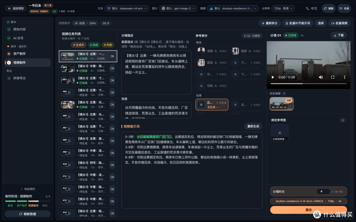Click 重新拆分 button
This screenshot has width=356, height=222.
270,23
